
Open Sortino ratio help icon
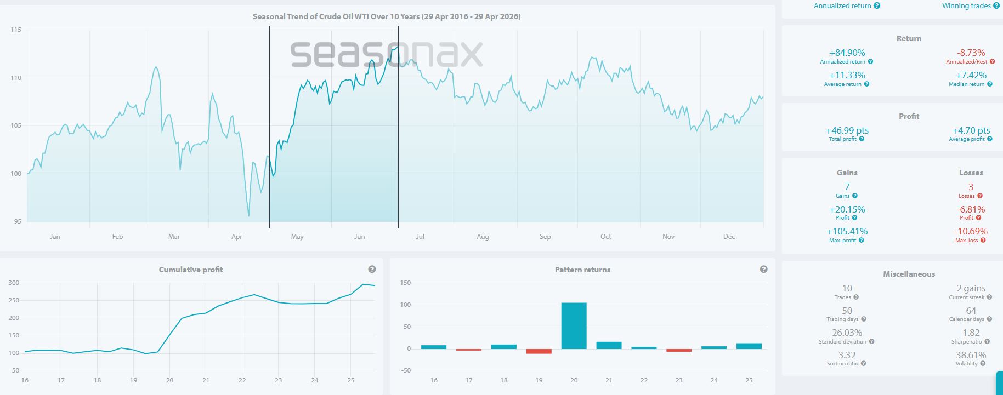(863, 363)
